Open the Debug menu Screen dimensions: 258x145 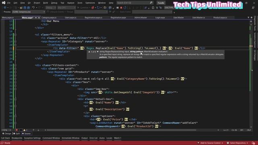click(54, 3)
